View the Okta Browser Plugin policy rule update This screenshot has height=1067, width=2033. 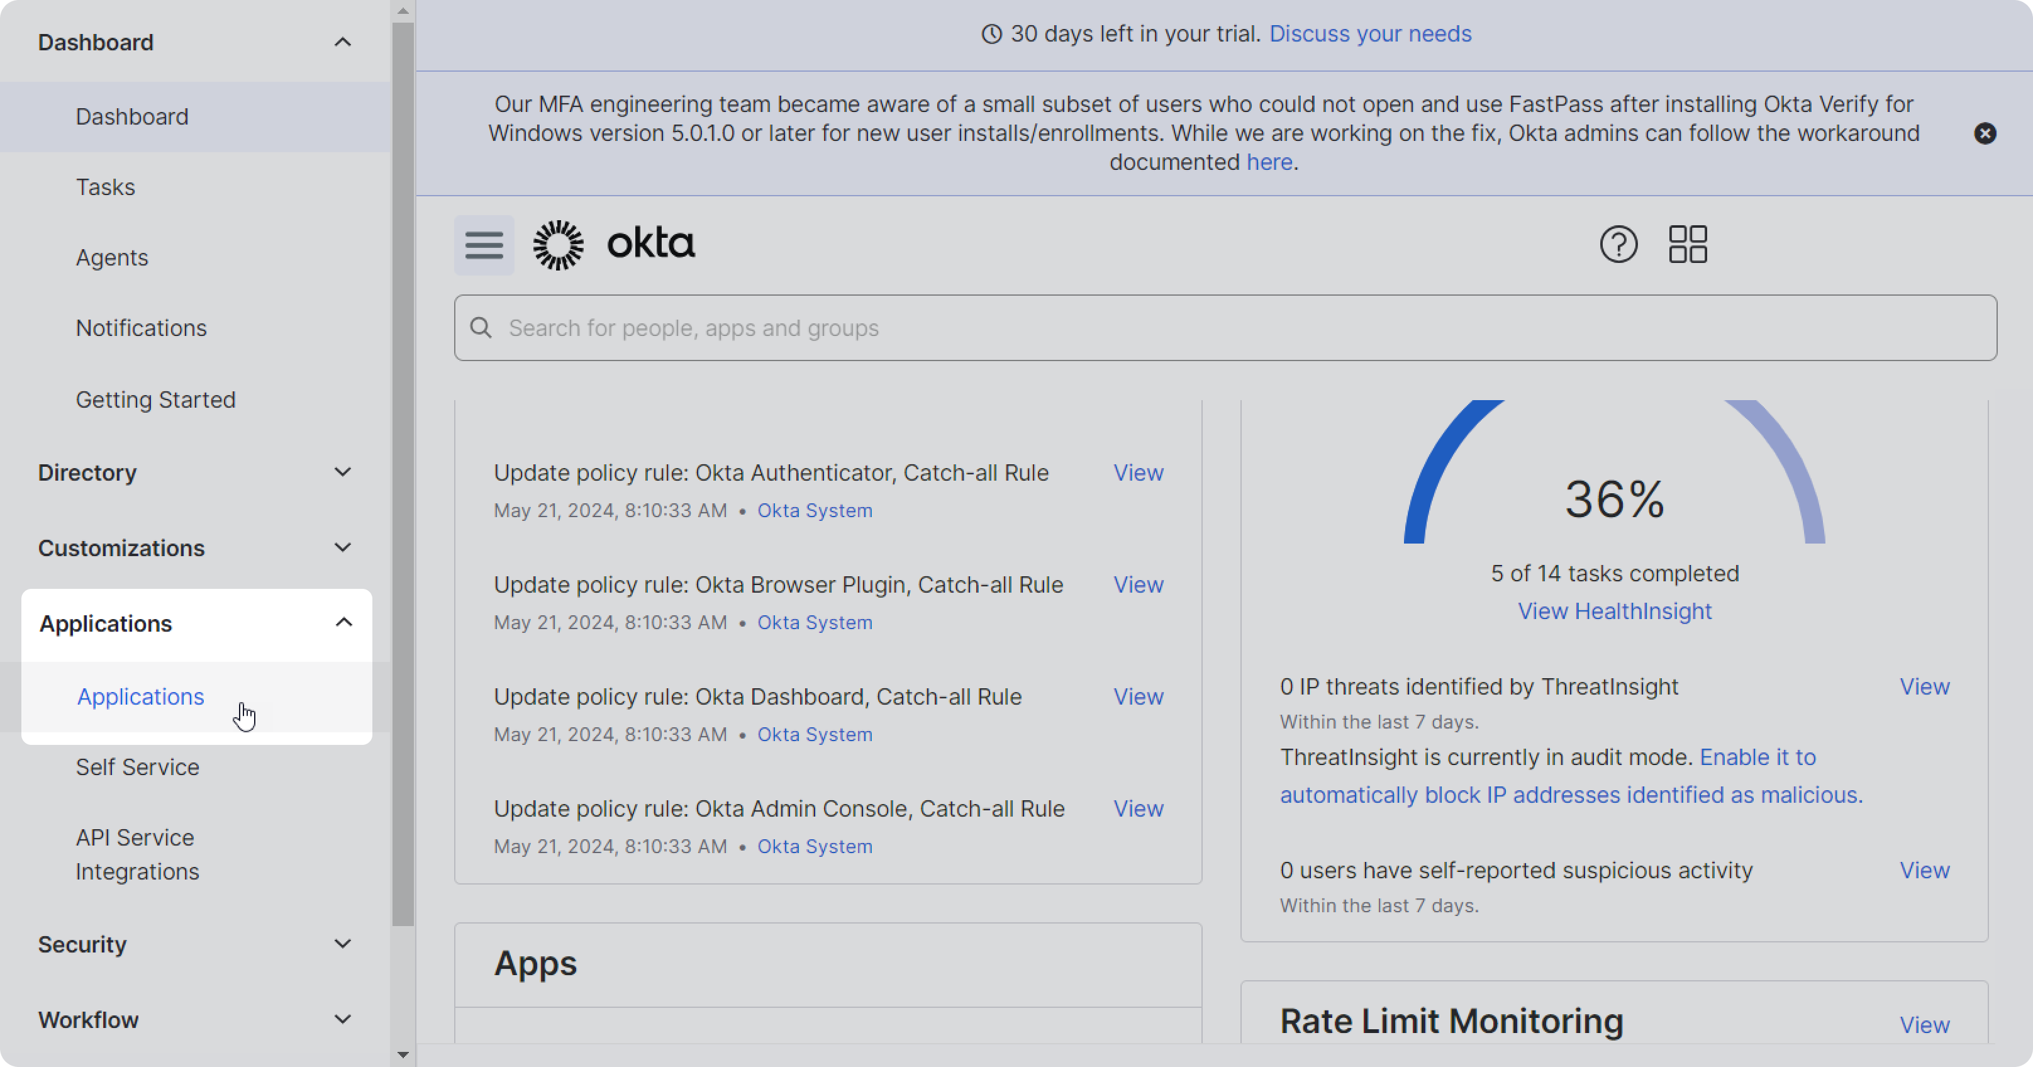[1138, 585]
